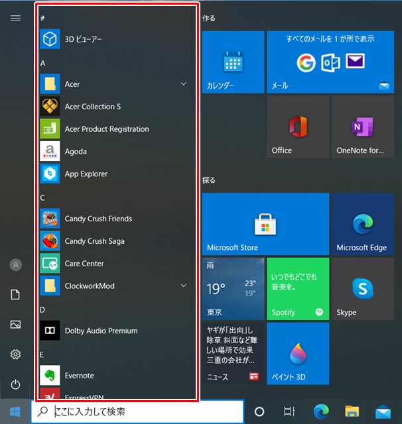Open the Acer Collection S icon
402x424 pixels.
pyautogui.click(x=50, y=106)
